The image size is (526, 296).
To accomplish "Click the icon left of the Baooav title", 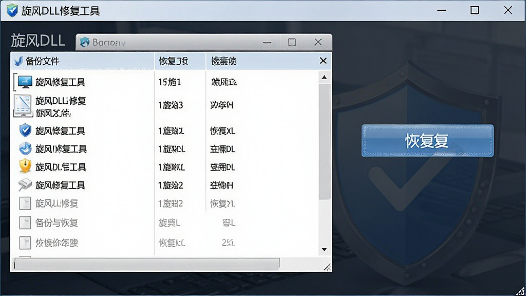I will (85, 42).
